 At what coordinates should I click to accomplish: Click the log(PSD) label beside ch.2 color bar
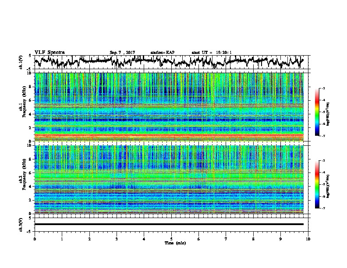pos(328,186)
